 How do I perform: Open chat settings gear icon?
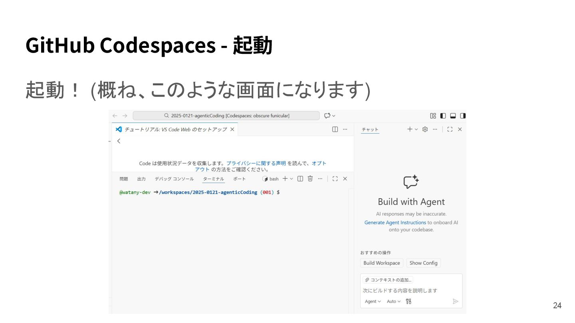425,129
